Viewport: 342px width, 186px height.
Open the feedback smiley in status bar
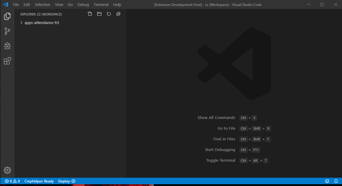click(x=327, y=181)
